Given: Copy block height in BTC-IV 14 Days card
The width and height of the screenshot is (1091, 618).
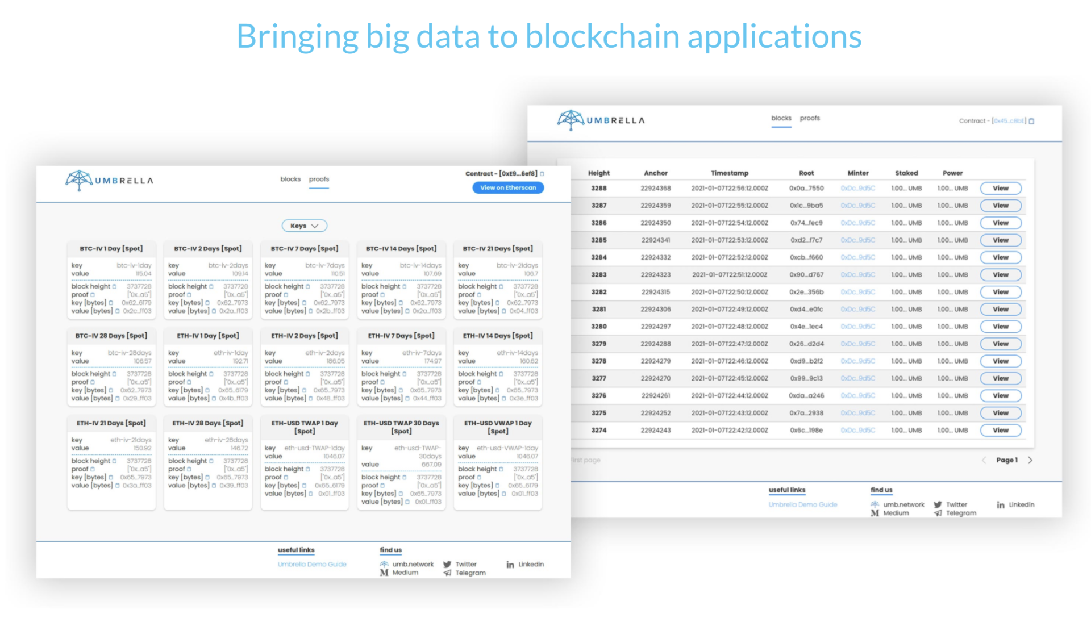Looking at the screenshot, I should (x=405, y=286).
